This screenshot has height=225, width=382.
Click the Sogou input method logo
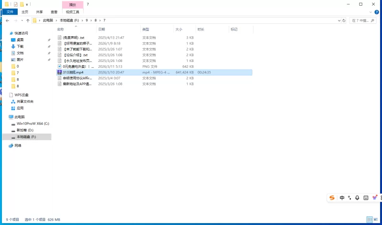click(x=332, y=197)
